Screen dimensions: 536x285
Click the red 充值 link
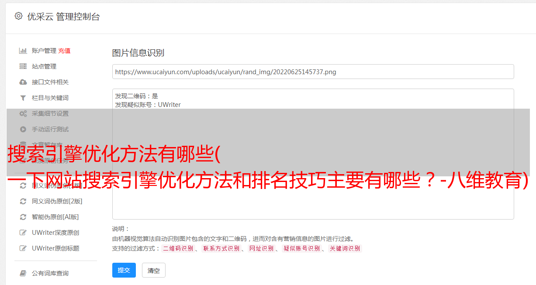tap(64, 51)
